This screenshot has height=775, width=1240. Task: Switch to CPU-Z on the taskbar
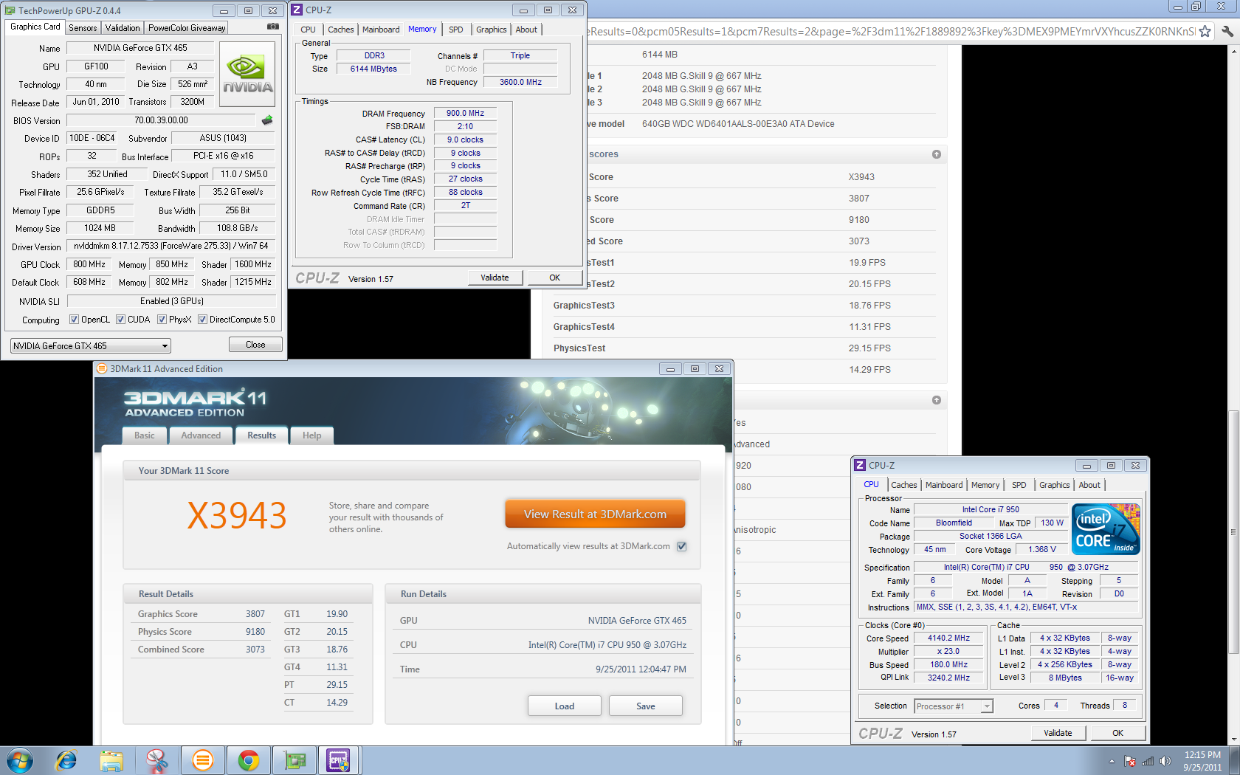(339, 760)
